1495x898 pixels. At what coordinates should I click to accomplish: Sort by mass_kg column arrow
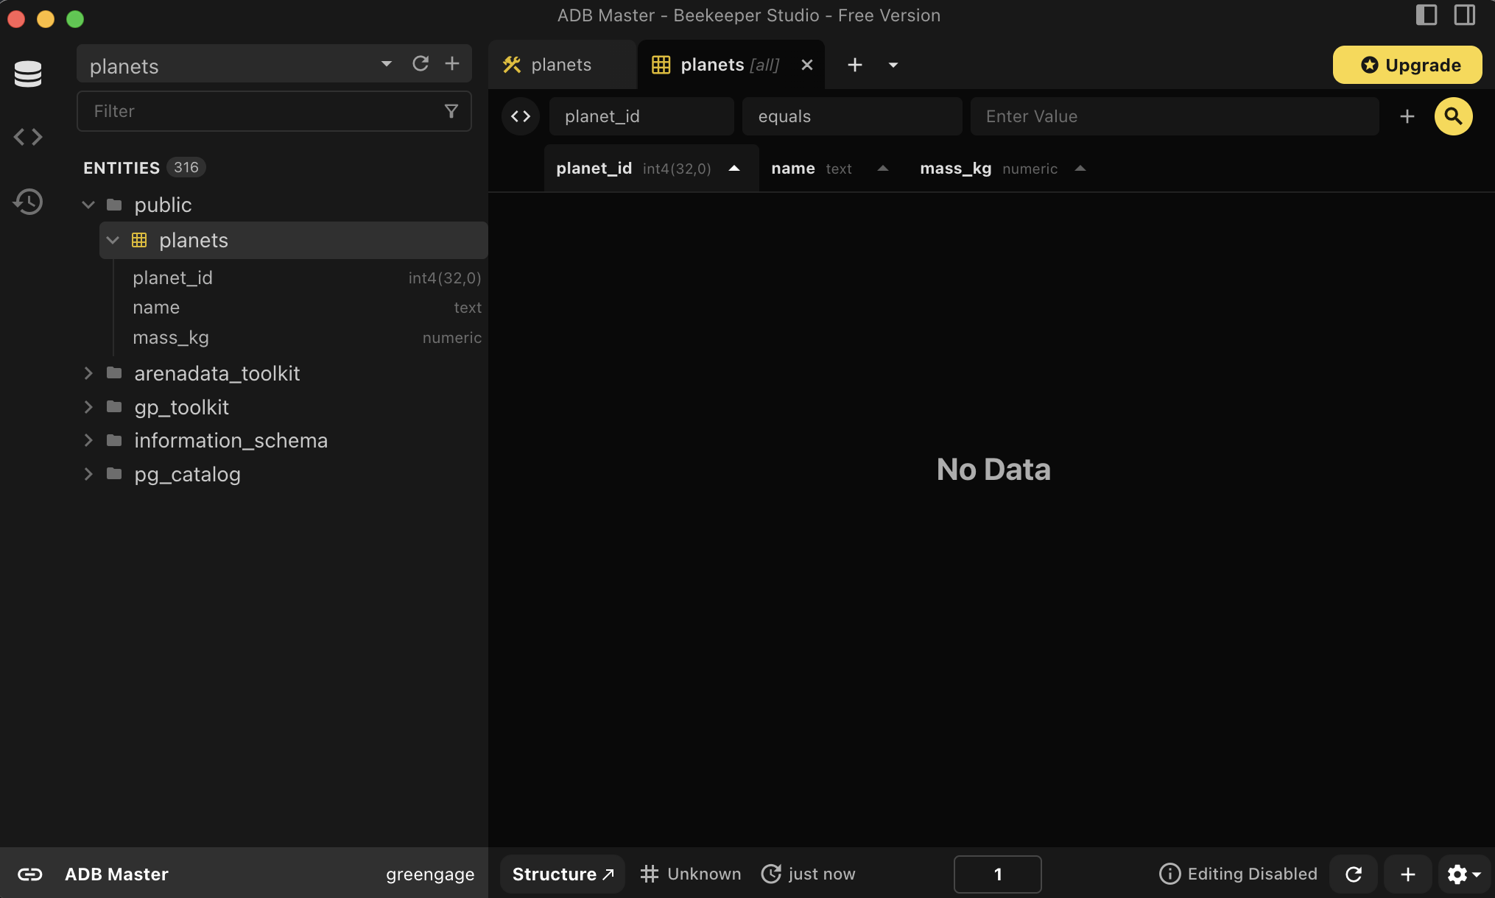point(1080,169)
